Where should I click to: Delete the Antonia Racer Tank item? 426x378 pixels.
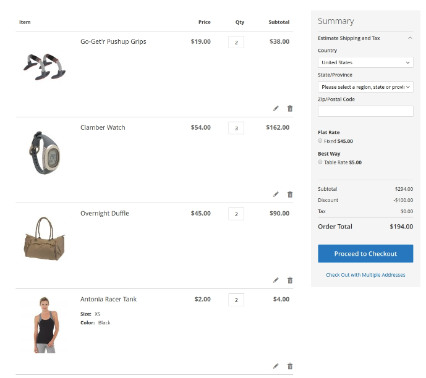click(290, 366)
